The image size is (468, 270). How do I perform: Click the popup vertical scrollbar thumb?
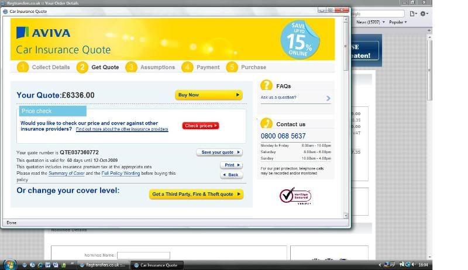click(346, 47)
